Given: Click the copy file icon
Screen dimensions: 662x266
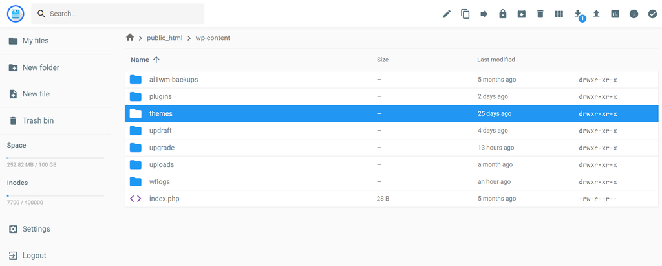Looking at the screenshot, I should click(465, 14).
